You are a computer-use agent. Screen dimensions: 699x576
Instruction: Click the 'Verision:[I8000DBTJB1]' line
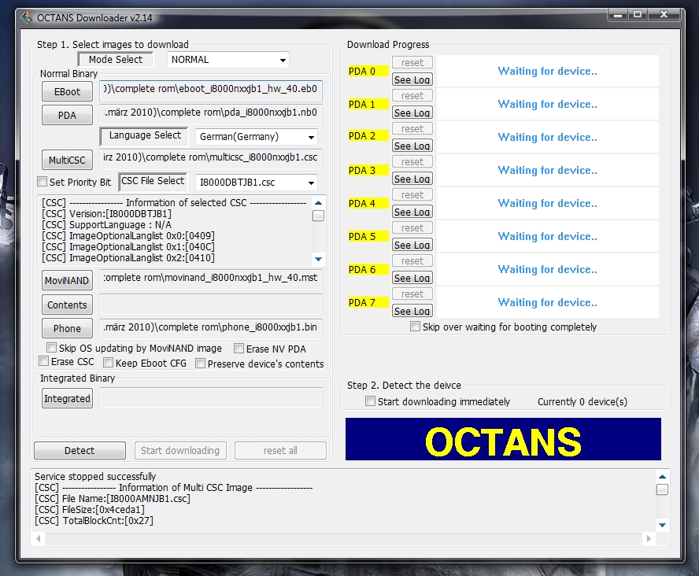pos(106,214)
